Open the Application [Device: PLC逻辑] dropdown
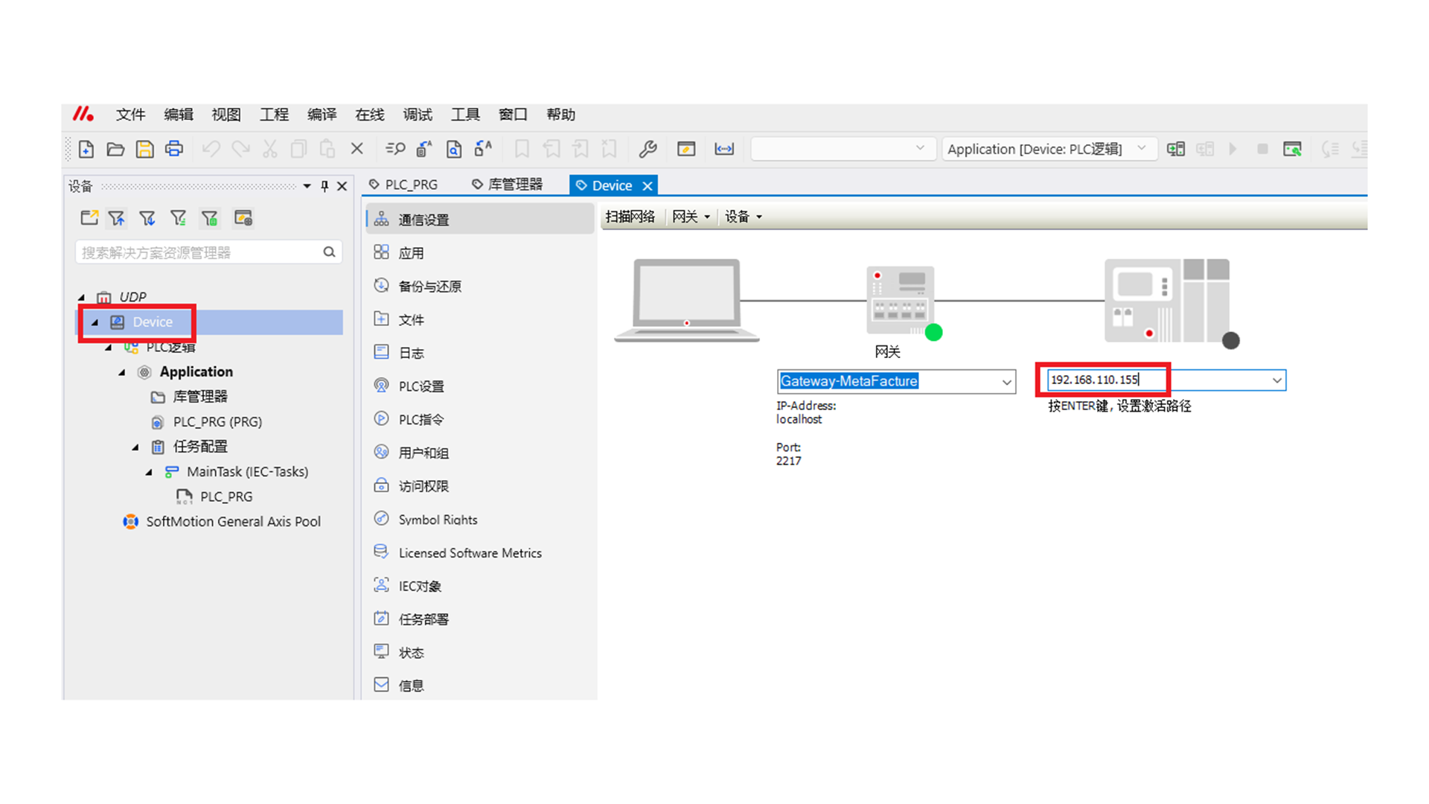This screenshot has width=1429, height=804. (1141, 149)
